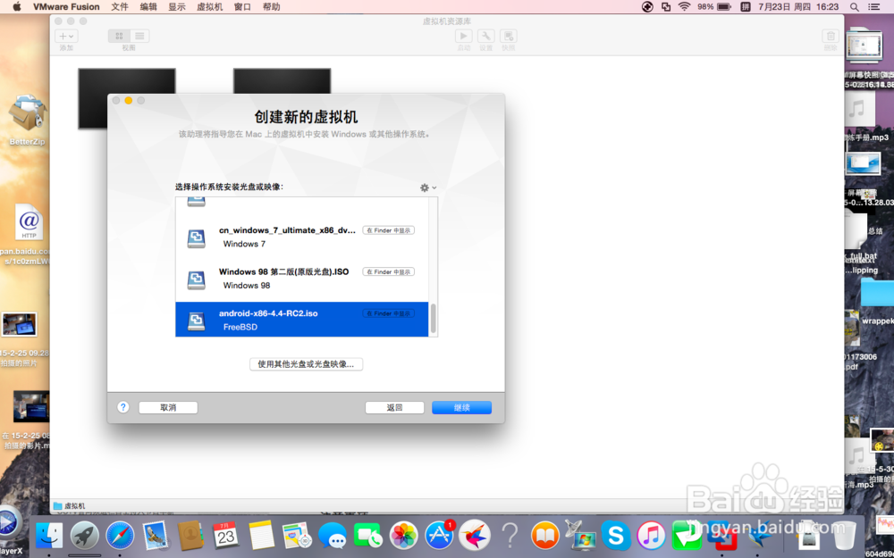Click the VMware menu bar status icon
The height and width of the screenshot is (558, 894).
665,7
